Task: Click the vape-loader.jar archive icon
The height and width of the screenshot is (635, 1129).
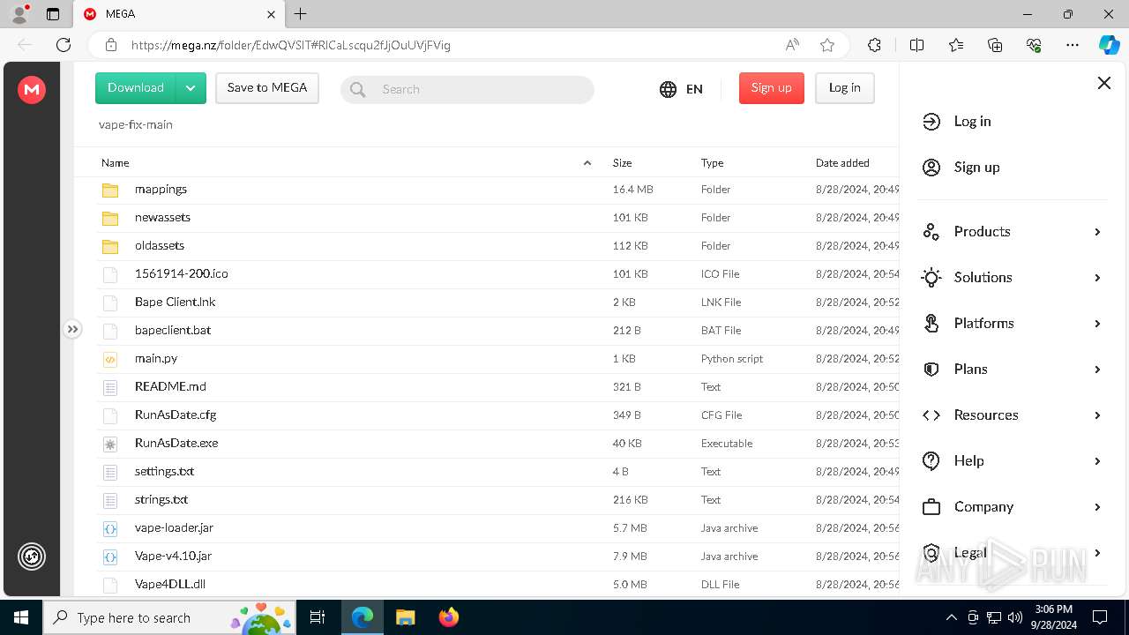Action: point(110,528)
